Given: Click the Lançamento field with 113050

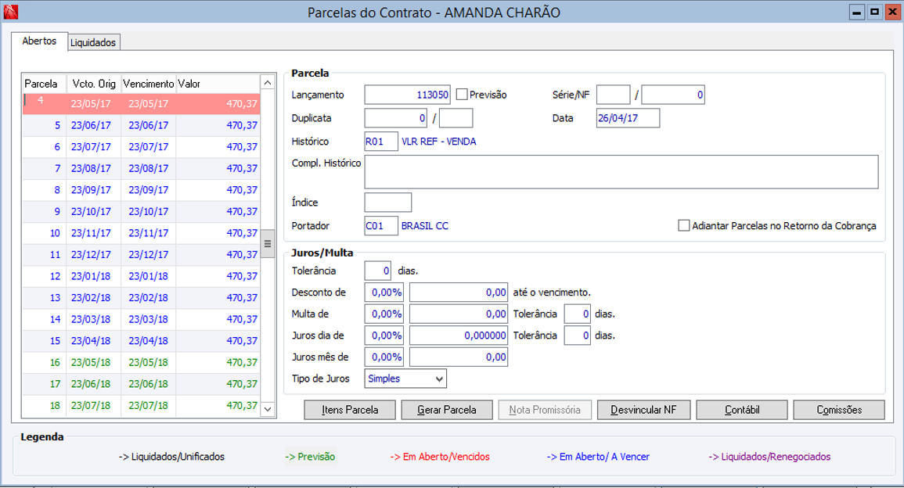Looking at the screenshot, I should [407, 95].
